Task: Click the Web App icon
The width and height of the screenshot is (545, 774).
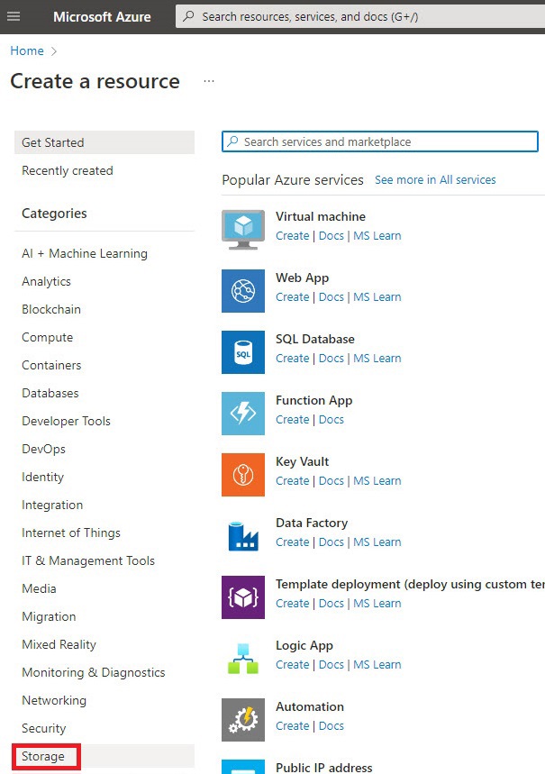Action: click(x=243, y=291)
